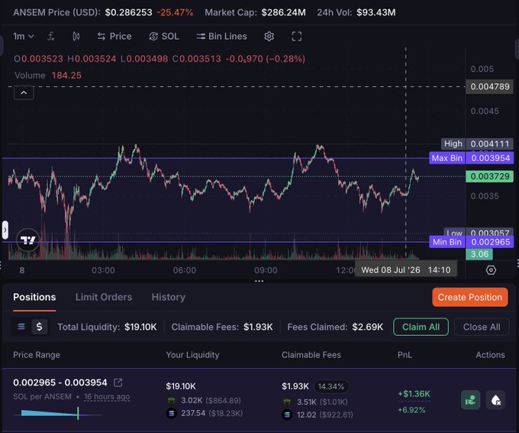Switch quote currency to SOL
This screenshot has height=433, width=519.
pyautogui.click(x=164, y=36)
